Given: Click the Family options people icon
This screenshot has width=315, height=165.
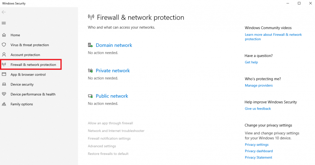Looking at the screenshot, I should click(4, 104).
